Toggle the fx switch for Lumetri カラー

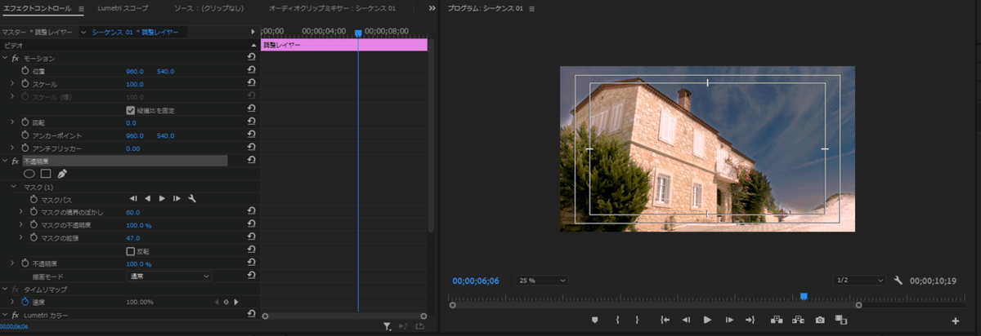coord(15,315)
